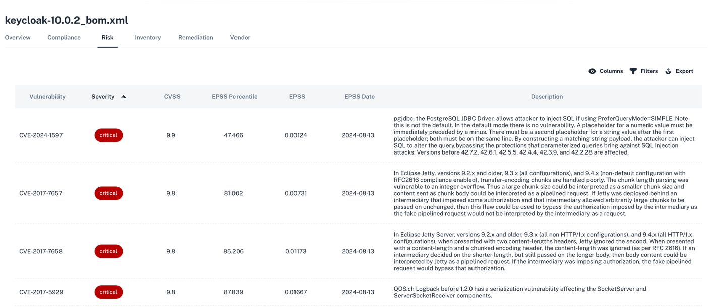This screenshot has width=708, height=307.
Task: Toggle the Severity sort arrow
Action: (124, 97)
